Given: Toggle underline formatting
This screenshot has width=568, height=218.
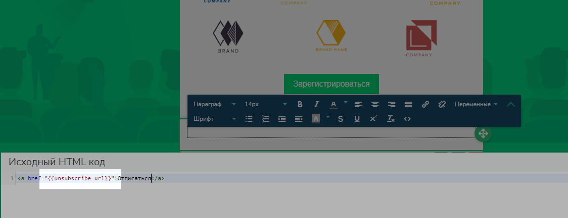Looking at the screenshot, I should (x=357, y=119).
